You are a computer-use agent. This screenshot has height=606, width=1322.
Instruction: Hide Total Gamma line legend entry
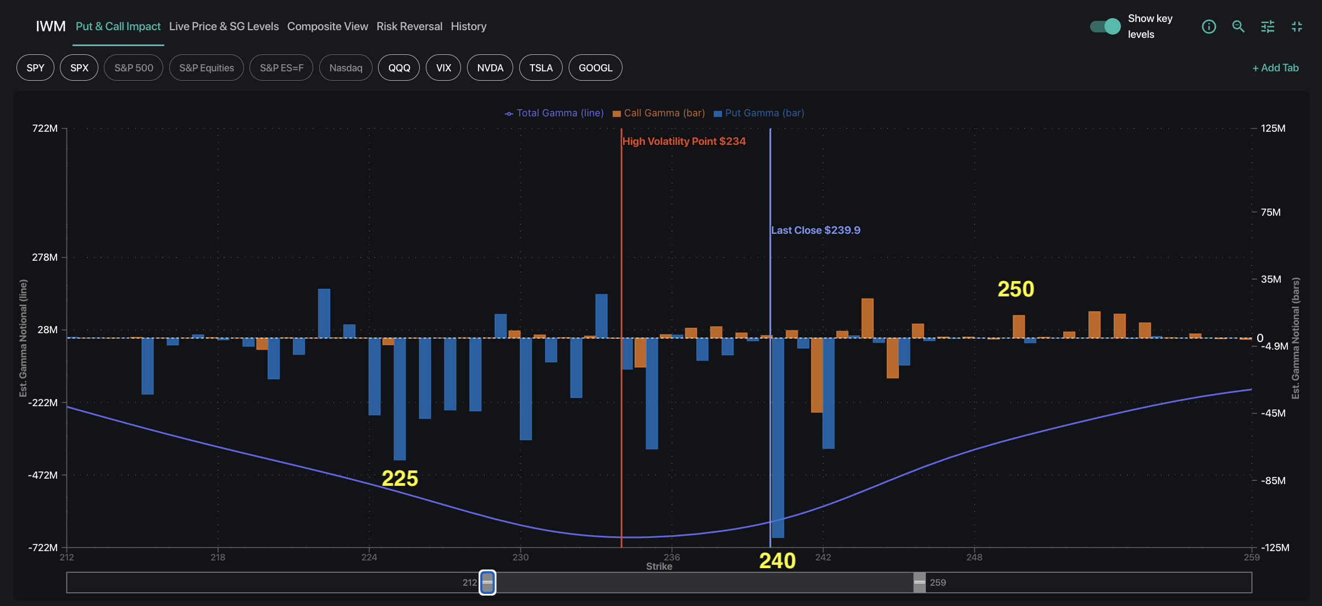pos(554,113)
